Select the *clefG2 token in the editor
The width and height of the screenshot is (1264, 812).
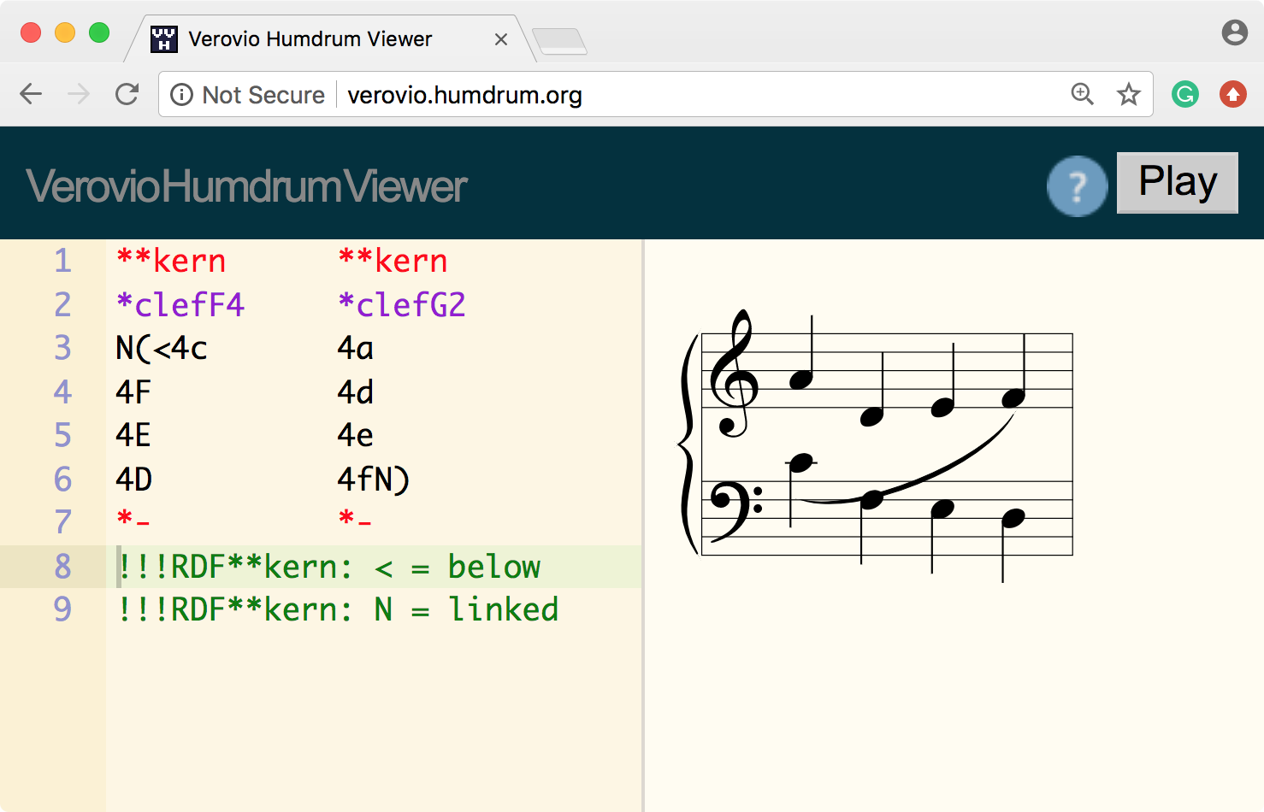point(402,304)
